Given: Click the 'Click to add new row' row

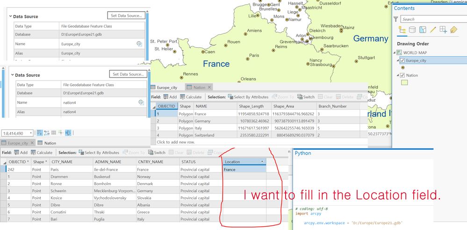Looking at the screenshot, I should 259,142.
